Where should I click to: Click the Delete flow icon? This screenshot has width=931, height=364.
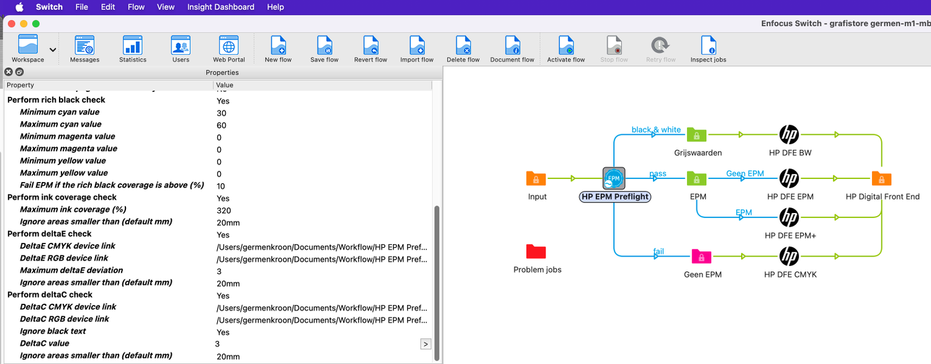(463, 48)
